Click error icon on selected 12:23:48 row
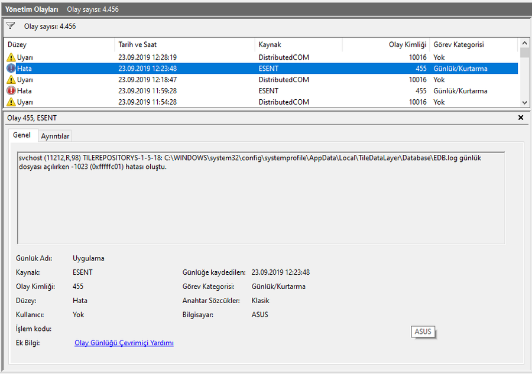 pos(11,69)
